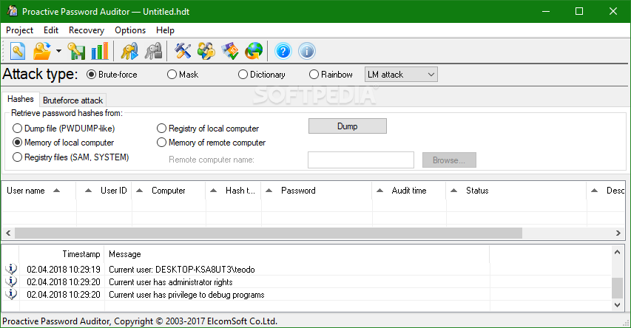Sort by User ID column header
This screenshot has height=328, width=631.
coord(104,191)
